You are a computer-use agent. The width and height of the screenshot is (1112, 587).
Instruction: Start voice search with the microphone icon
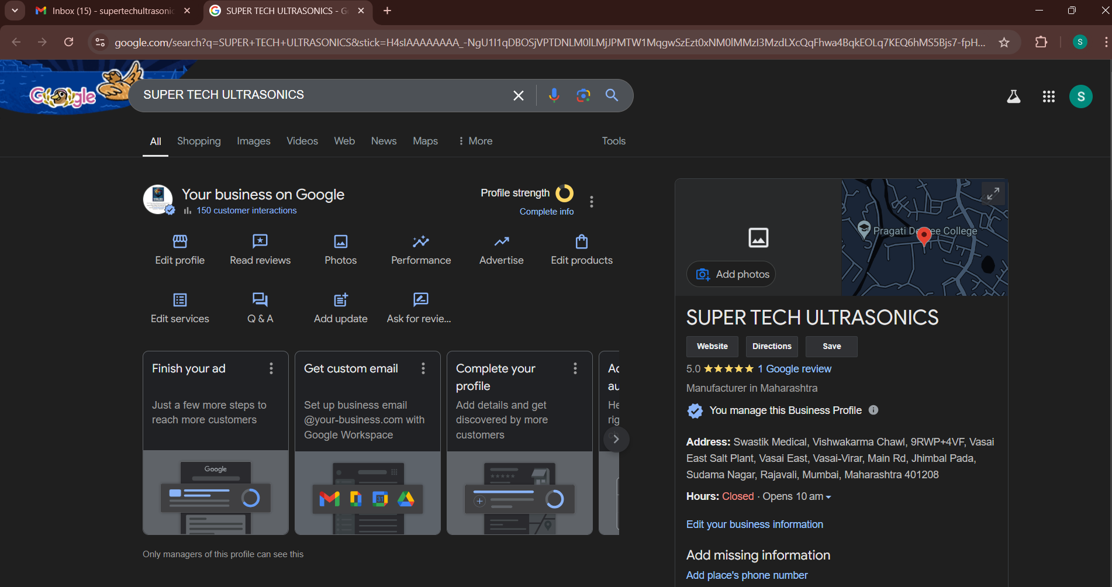point(554,95)
